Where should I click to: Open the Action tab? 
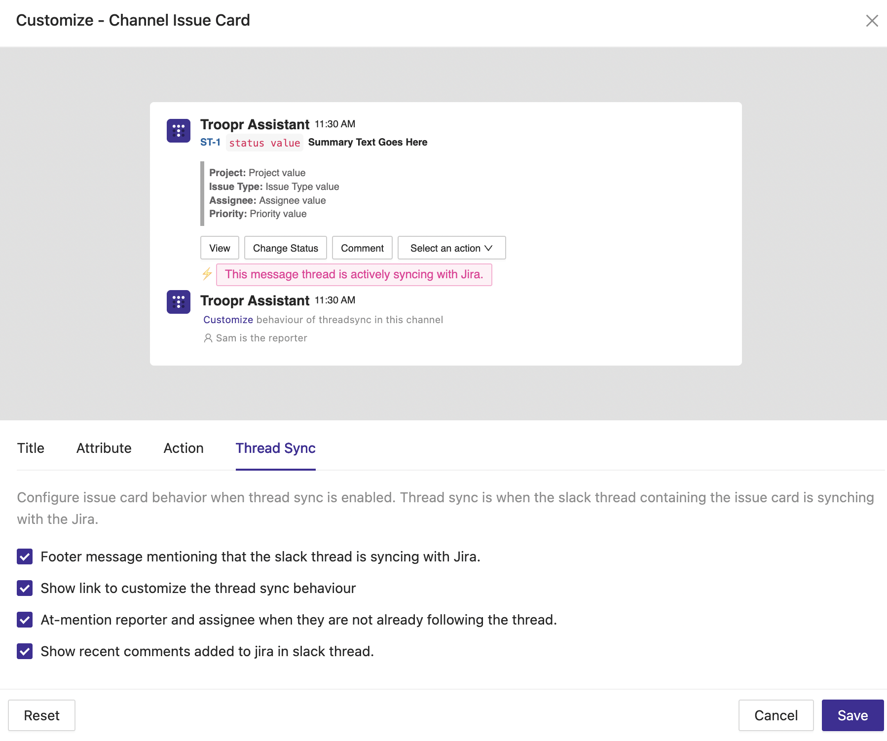click(x=184, y=448)
